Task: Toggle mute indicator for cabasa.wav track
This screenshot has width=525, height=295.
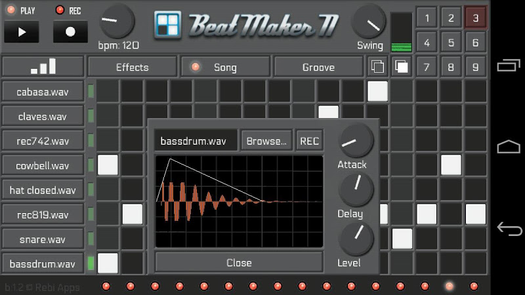Action: click(91, 91)
